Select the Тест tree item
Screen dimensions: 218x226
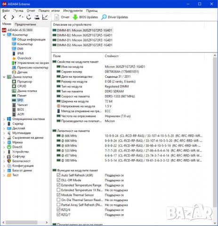[13, 175]
